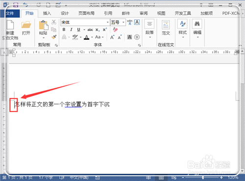Image resolution: width=245 pixels, height=181 pixels.
Task: Click the vertical scrollbar up arrow
Action: point(242,51)
